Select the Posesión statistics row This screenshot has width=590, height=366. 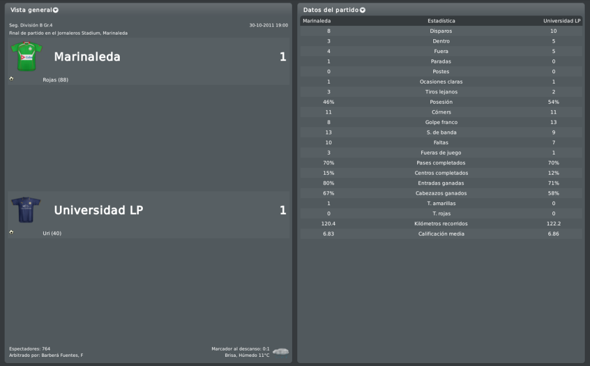click(x=441, y=102)
